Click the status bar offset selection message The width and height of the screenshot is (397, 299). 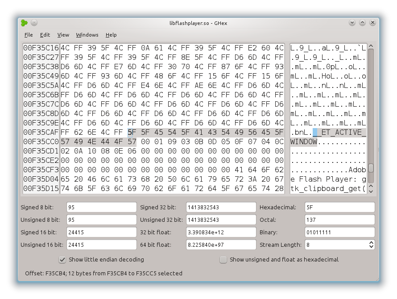(x=103, y=274)
